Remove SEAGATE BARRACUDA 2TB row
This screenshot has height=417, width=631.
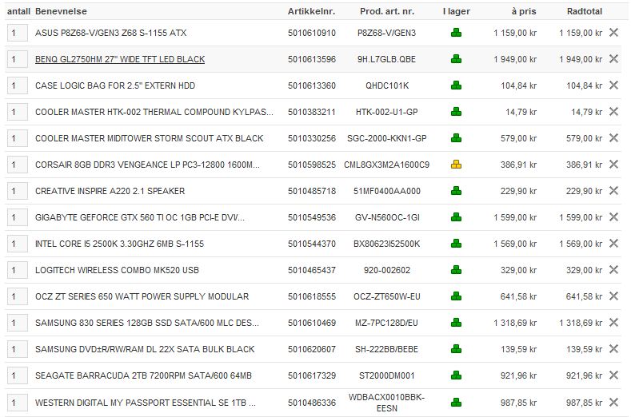(x=613, y=375)
